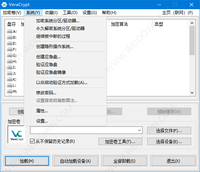Expand the volume path combo box dropdown
This screenshot has height=172, width=200.
139,130
